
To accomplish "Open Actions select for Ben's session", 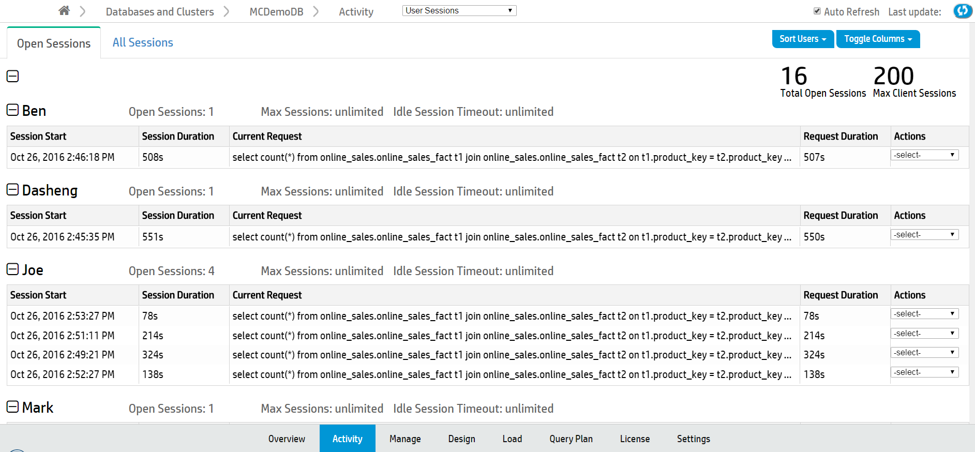I will point(924,155).
